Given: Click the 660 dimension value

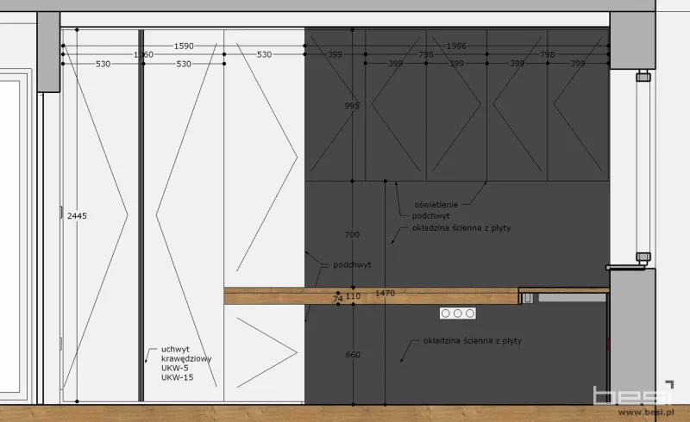Looking at the screenshot, I should (353, 355).
